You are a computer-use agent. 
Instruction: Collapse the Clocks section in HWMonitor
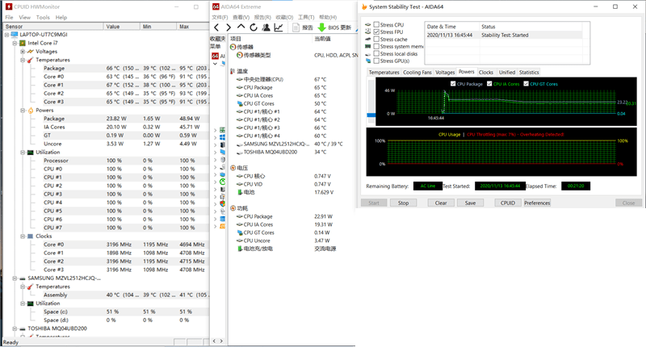[23, 236]
